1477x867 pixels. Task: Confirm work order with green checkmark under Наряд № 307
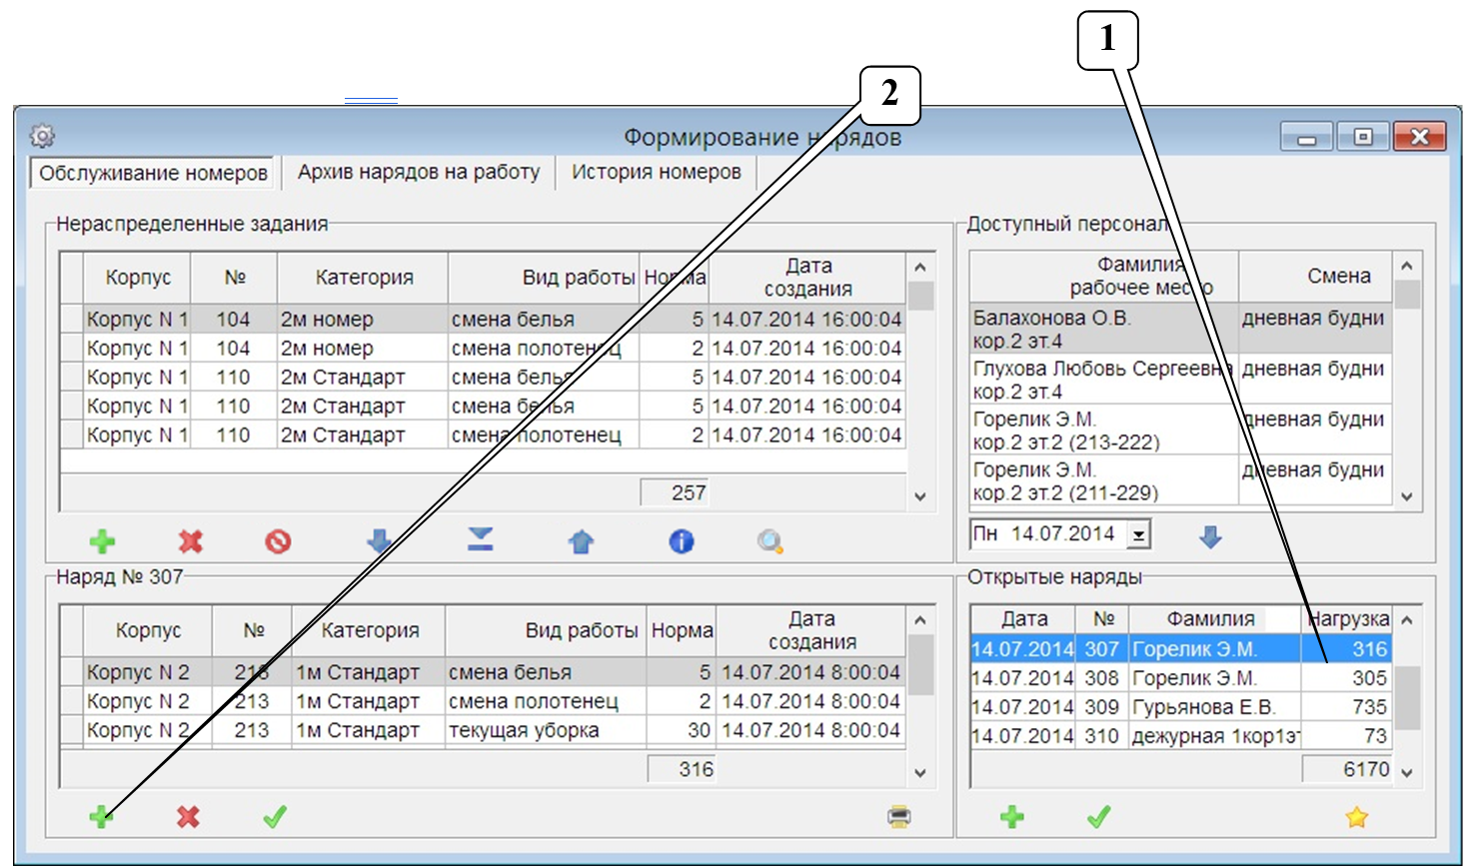tap(275, 817)
